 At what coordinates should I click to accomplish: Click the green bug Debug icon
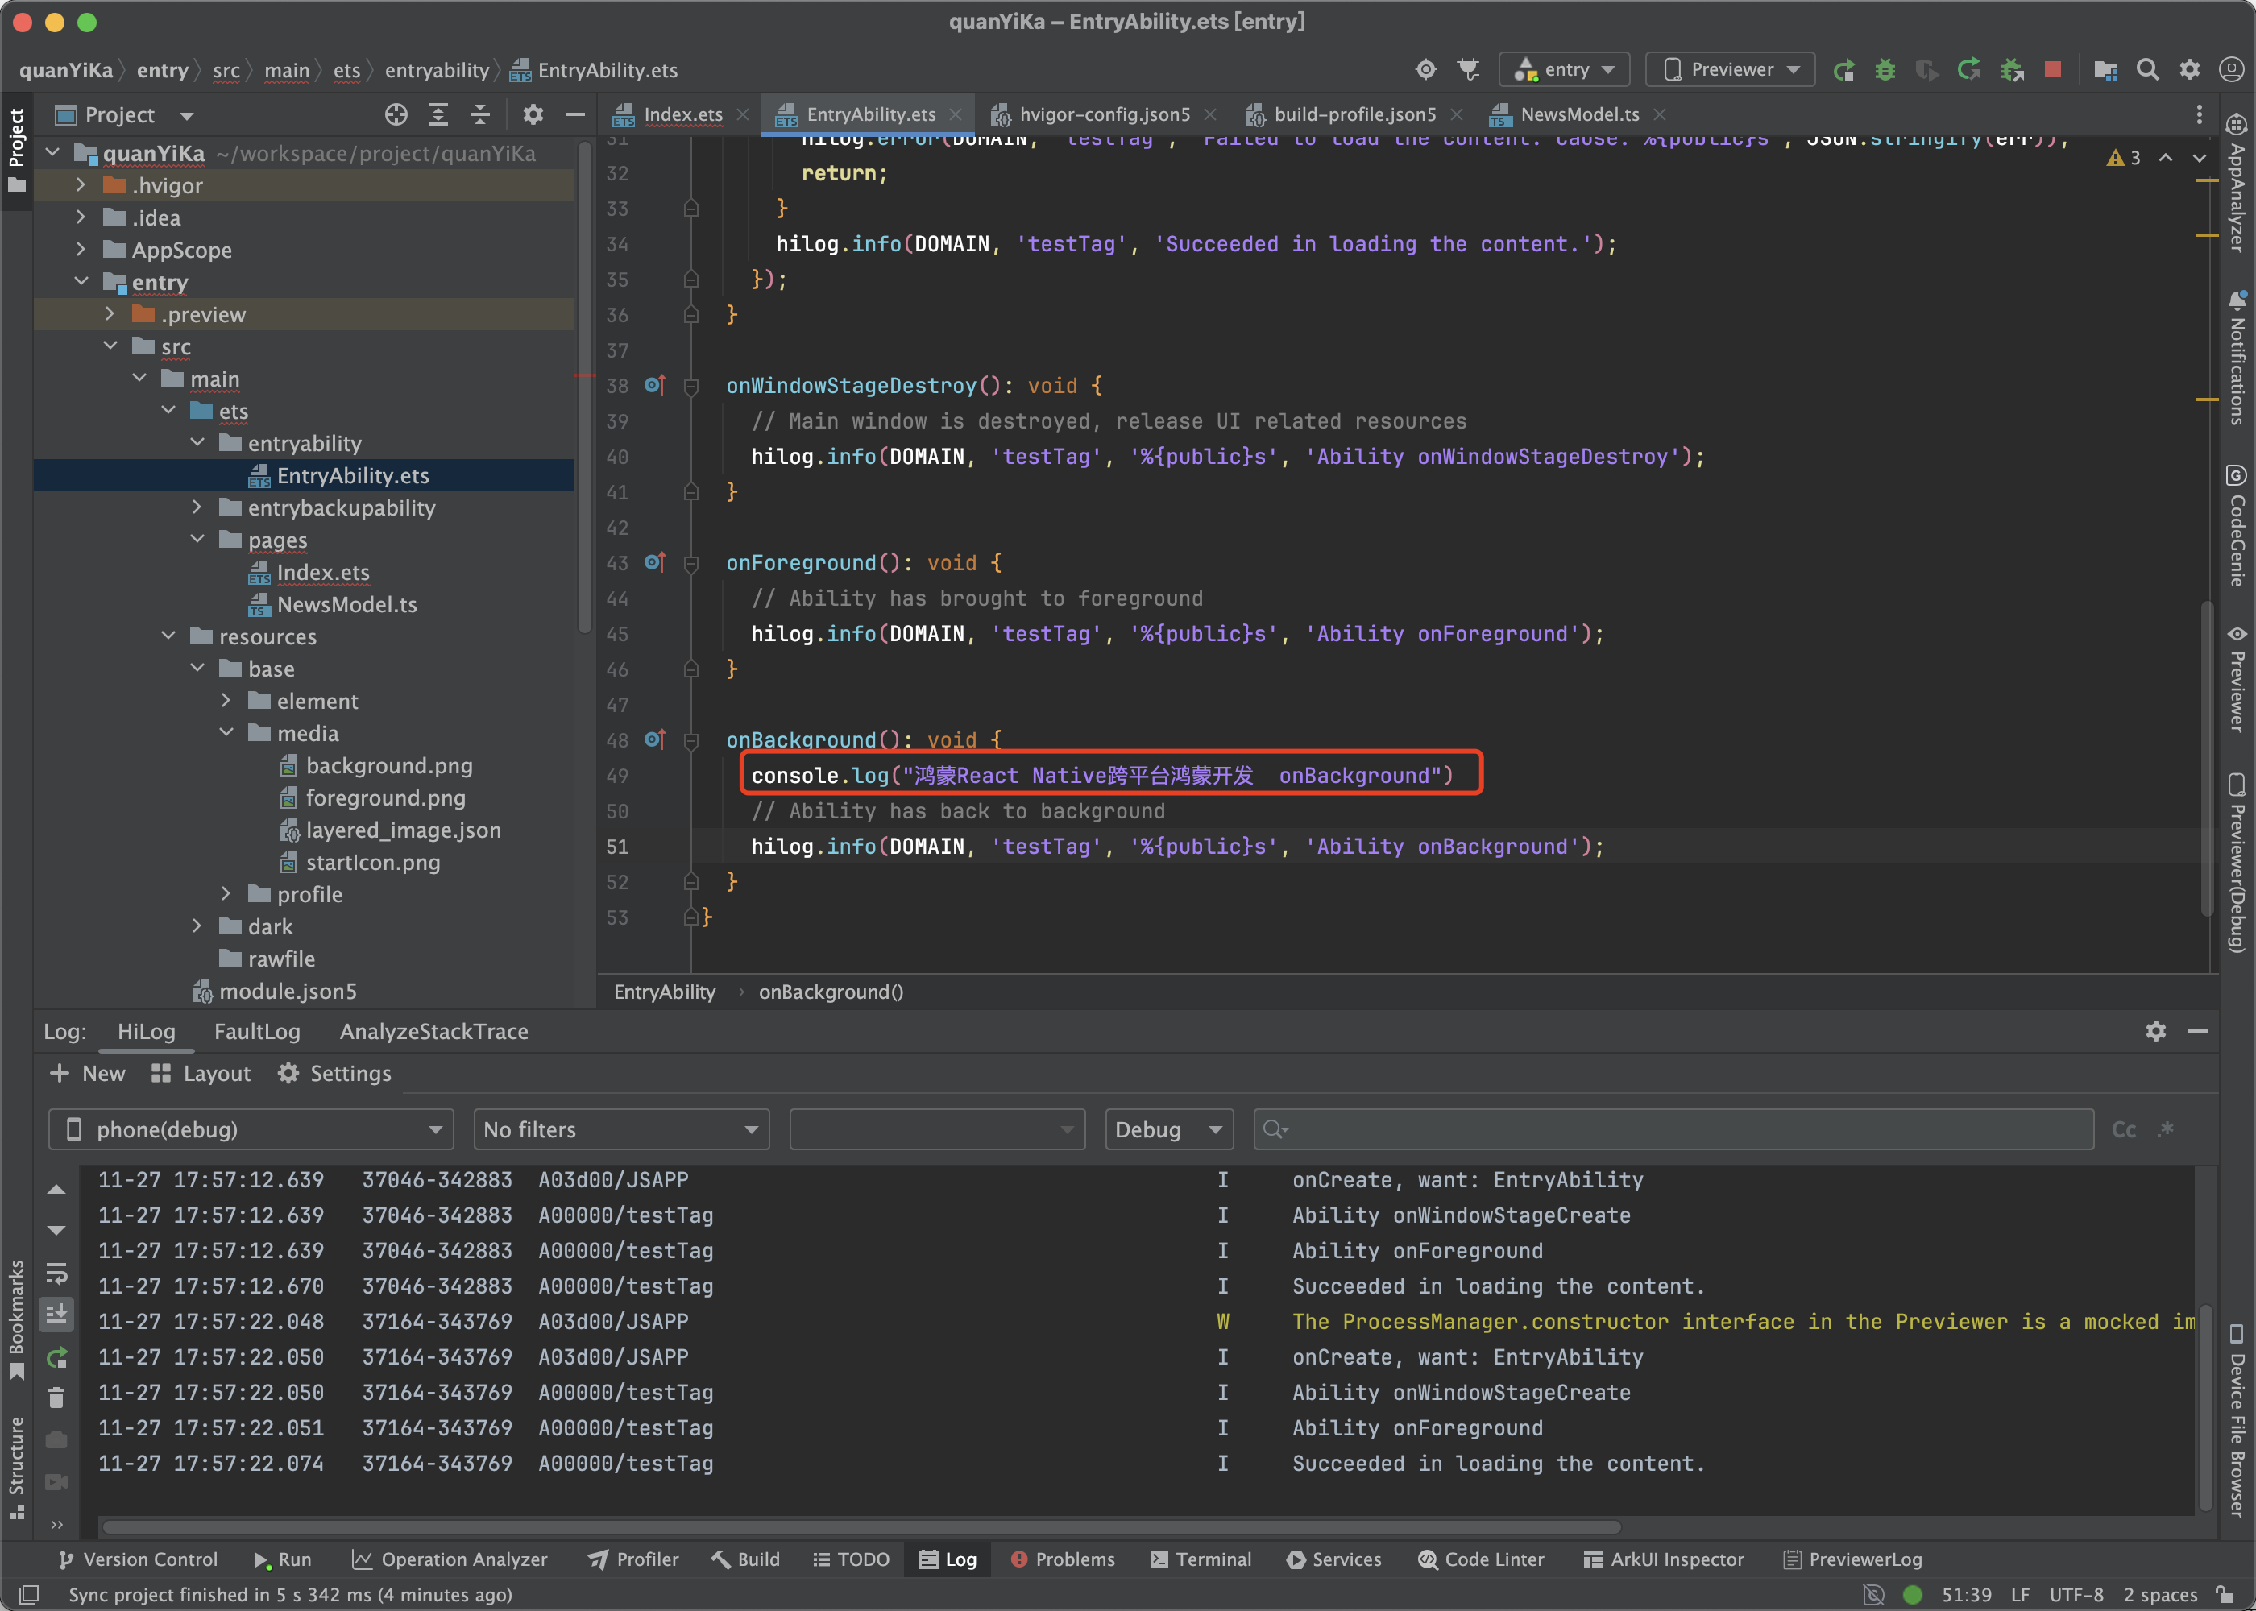pos(1884,69)
